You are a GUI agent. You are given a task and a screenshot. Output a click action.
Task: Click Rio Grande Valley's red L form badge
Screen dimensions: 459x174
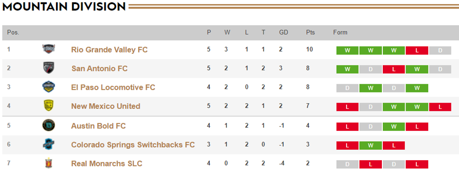[x=417, y=50]
